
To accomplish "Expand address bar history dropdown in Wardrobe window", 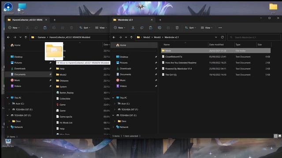I will (216, 37).
